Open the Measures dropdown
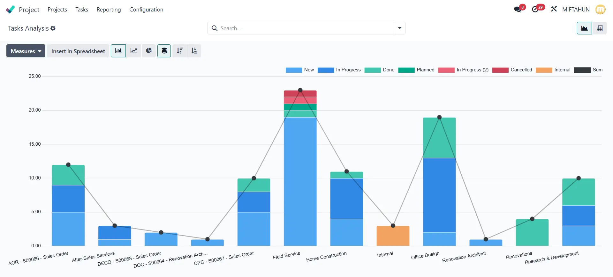Viewport: 613px width, 277px height. (26, 51)
